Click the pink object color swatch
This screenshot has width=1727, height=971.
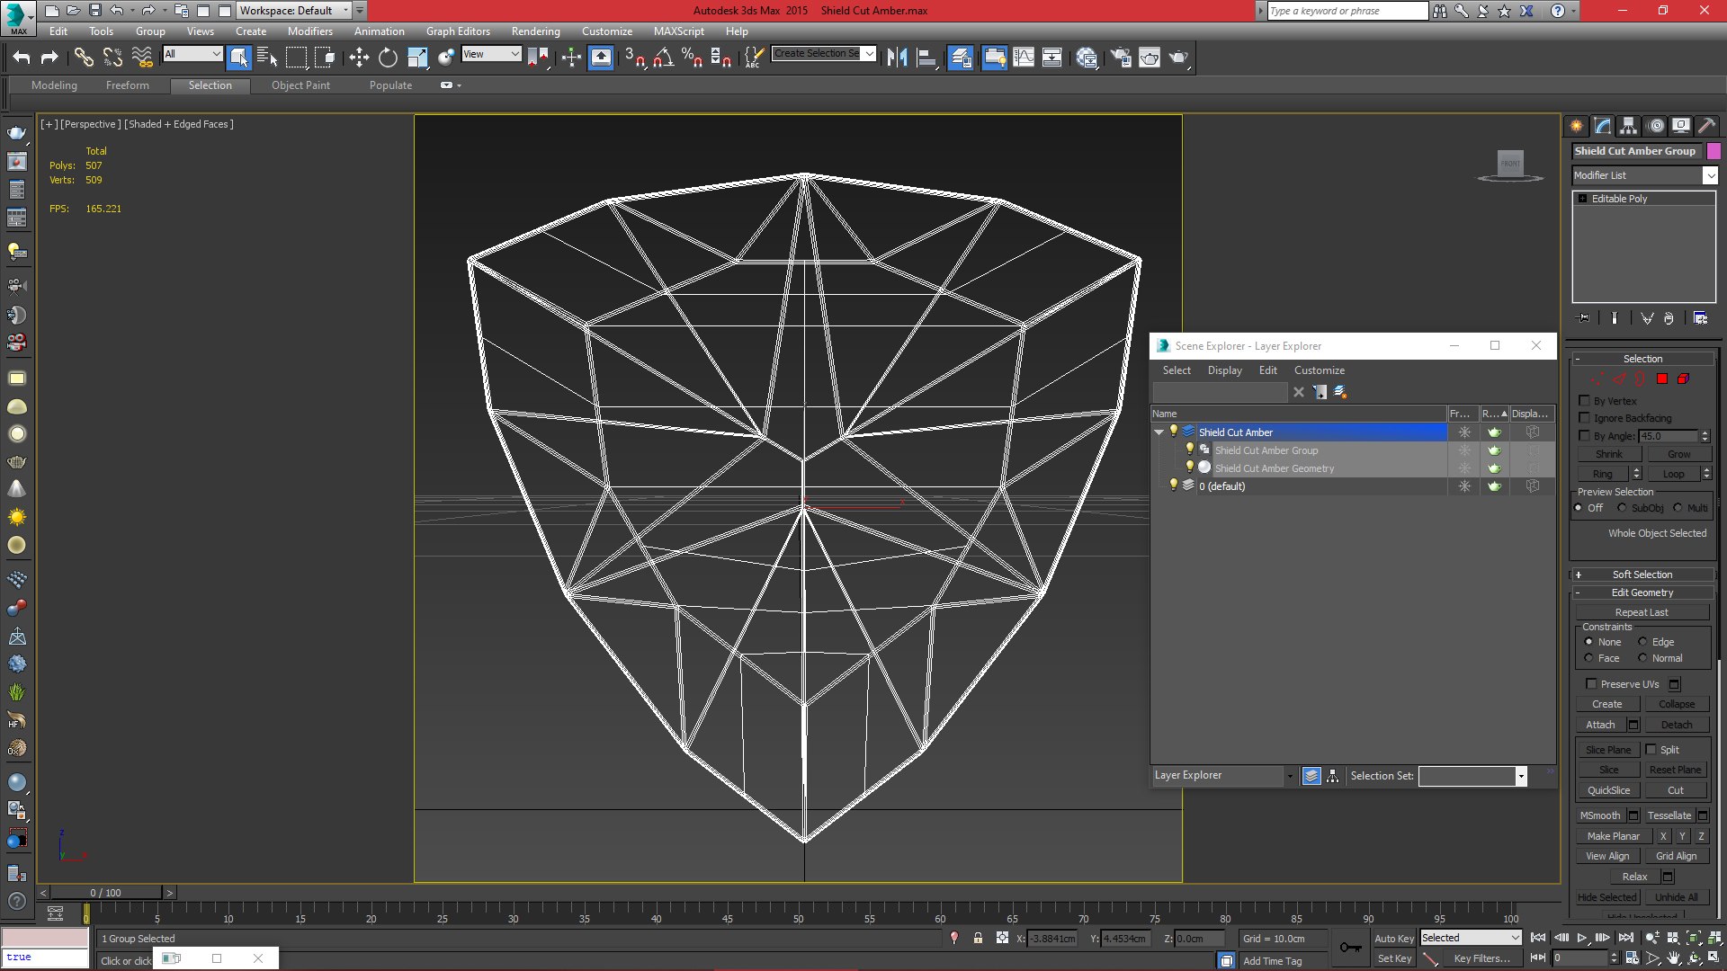coord(1714,151)
